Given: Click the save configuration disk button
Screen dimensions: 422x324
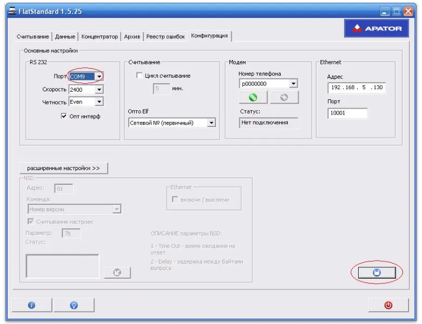Looking at the screenshot, I should click(x=377, y=272).
